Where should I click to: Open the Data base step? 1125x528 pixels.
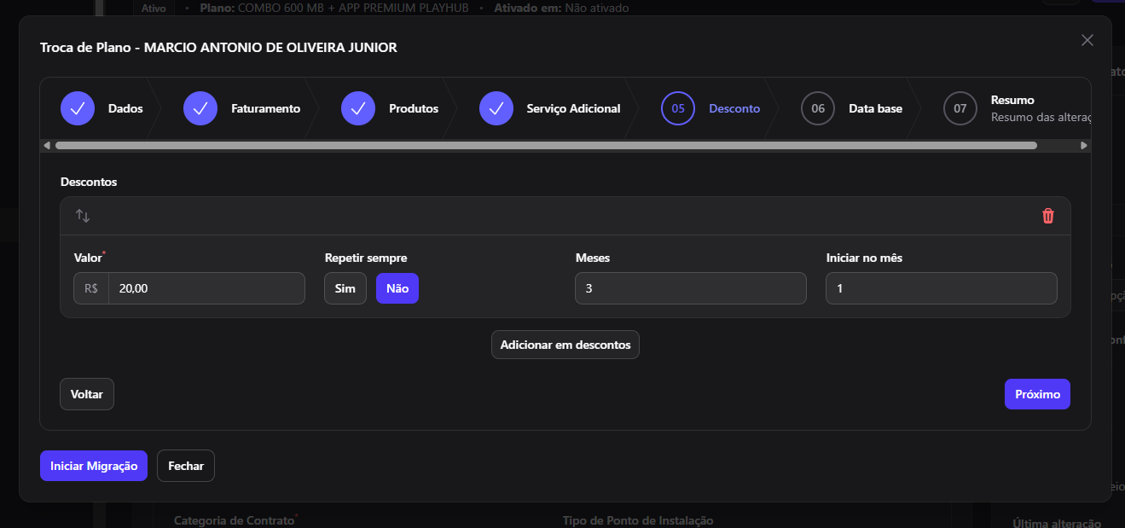click(x=875, y=108)
